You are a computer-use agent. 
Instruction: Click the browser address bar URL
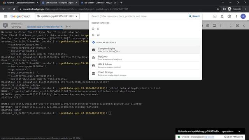(75, 9)
